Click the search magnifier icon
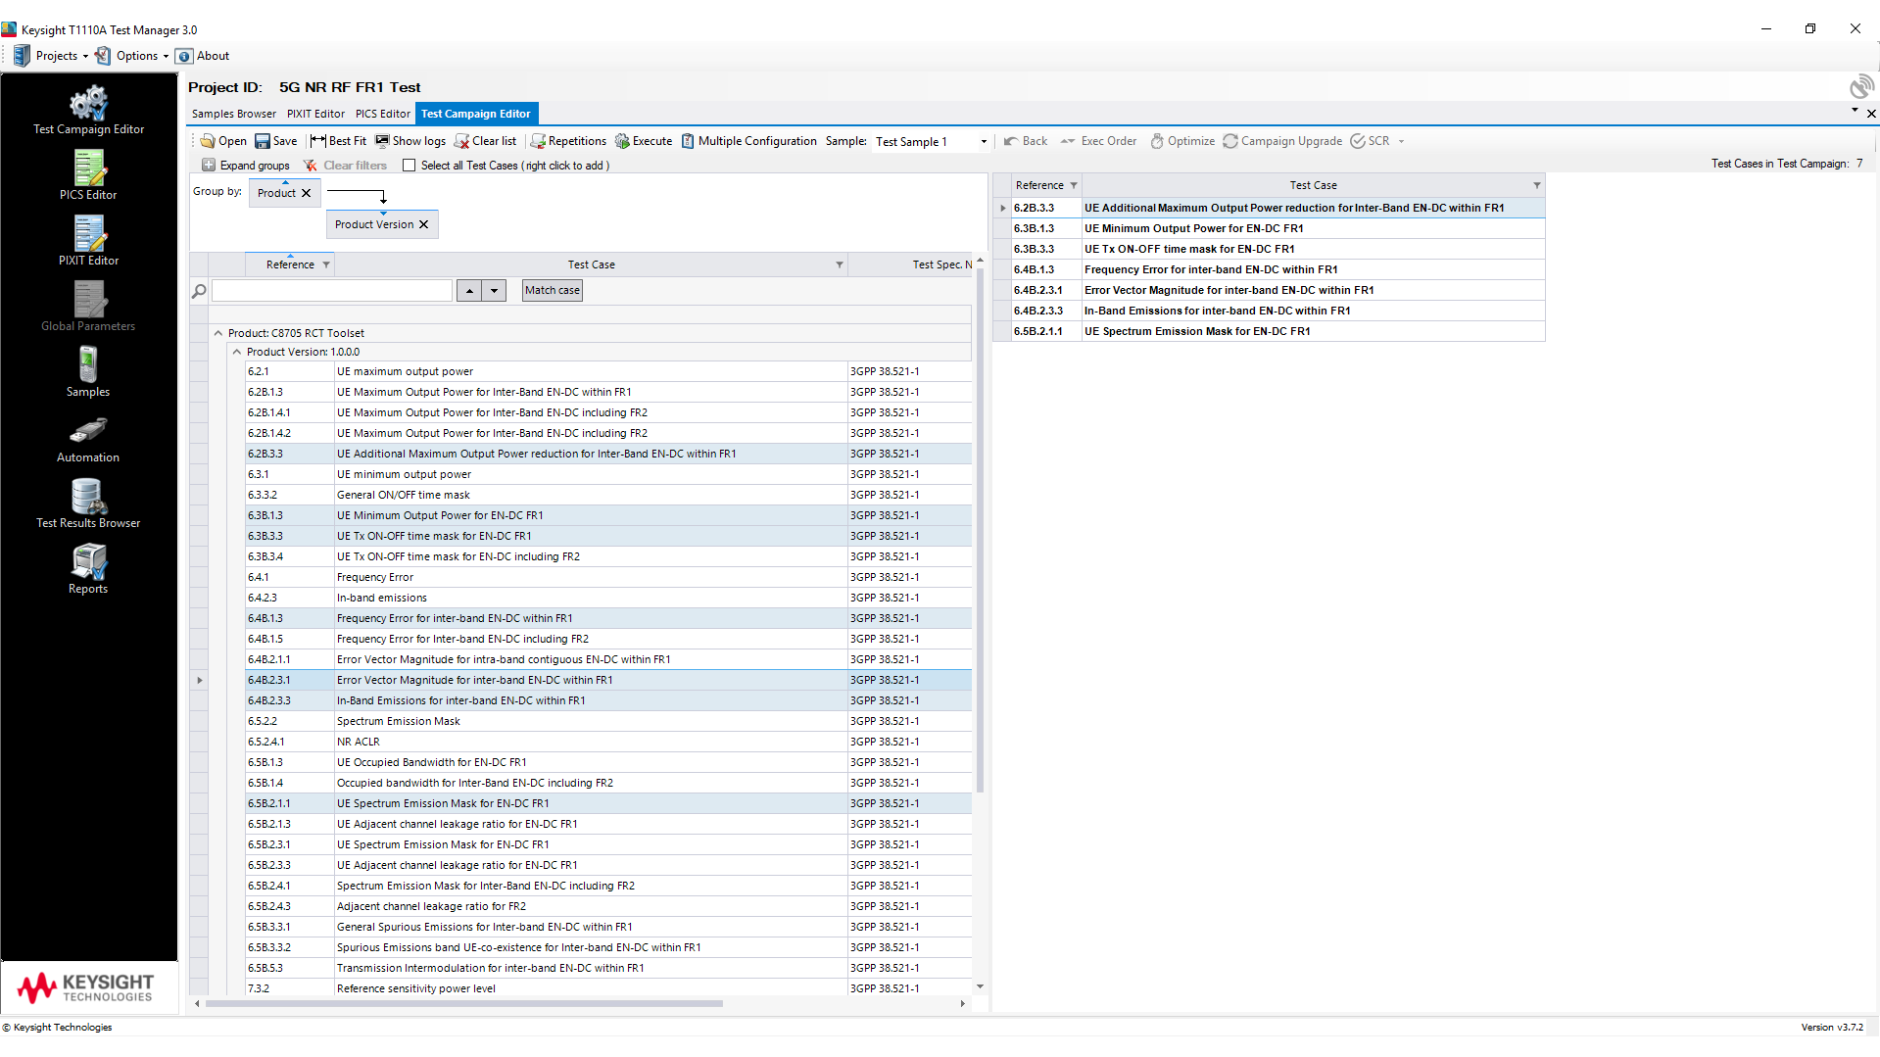This screenshot has height=1057, width=1880. [x=199, y=291]
